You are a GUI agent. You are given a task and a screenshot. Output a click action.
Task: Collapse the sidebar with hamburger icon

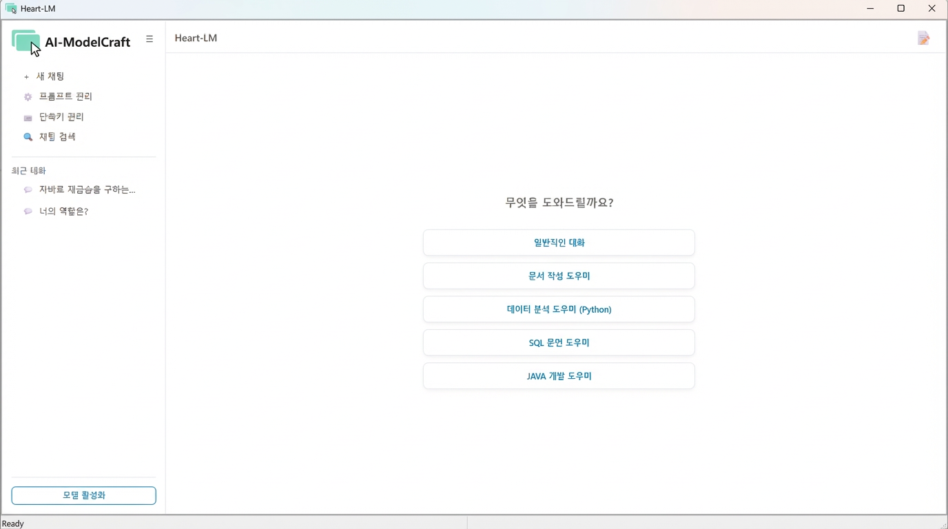[150, 39]
